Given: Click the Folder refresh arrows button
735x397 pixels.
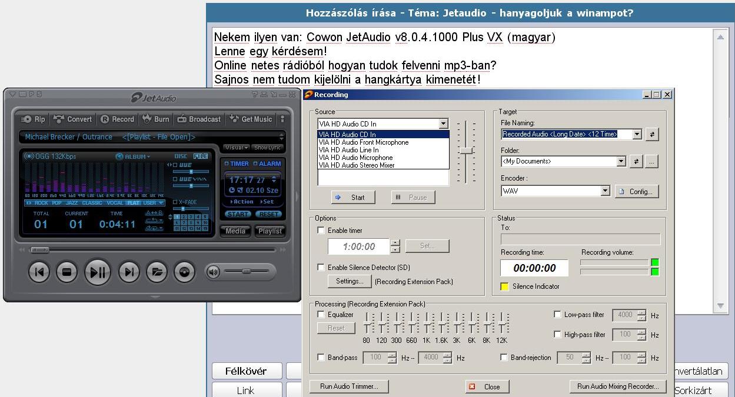Looking at the screenshot, I should point(636,161).
